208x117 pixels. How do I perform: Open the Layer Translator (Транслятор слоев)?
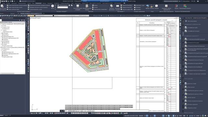[139, 6]
